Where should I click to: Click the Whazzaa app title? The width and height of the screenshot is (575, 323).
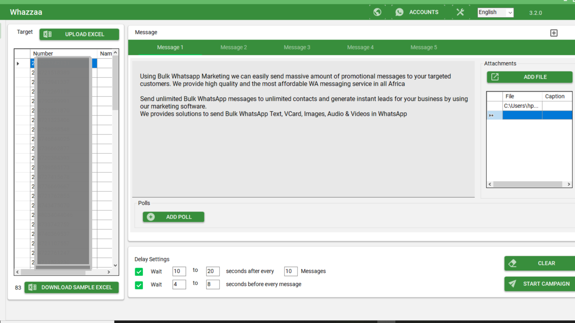(26, 12)
